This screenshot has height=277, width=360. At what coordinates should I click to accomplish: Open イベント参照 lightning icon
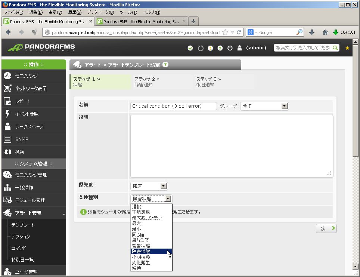(7, 114)
